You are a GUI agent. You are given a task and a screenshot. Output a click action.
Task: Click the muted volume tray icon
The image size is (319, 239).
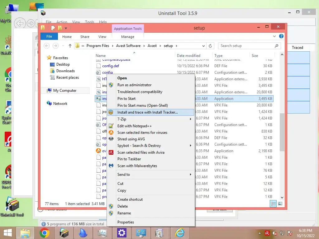pos(275,233)
